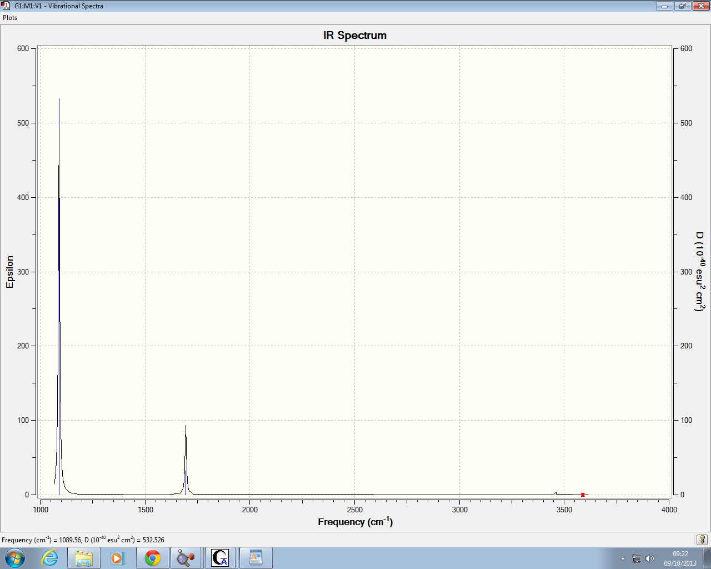The height and width of the screenshot is (569, 711).
Task: Open Windows Media Player taskbar icon
Action: pyautogui.click(x=118, y=557)
